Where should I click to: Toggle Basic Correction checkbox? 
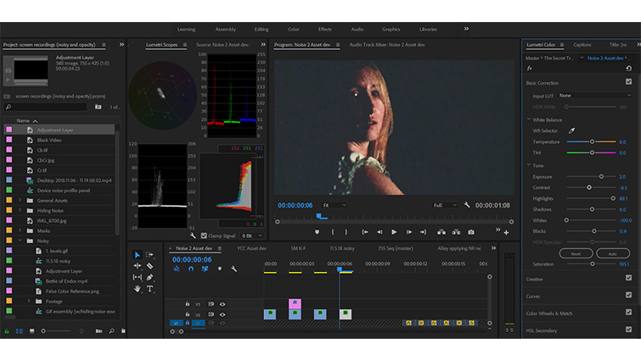[629, 82]
